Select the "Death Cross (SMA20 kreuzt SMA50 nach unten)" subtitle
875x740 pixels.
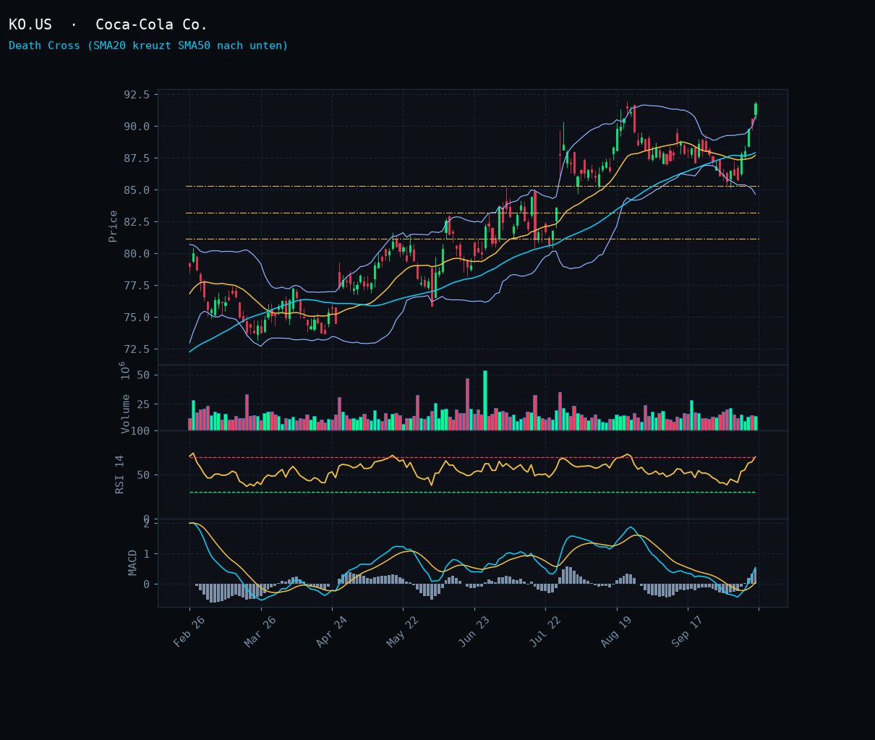pos(148,46)
